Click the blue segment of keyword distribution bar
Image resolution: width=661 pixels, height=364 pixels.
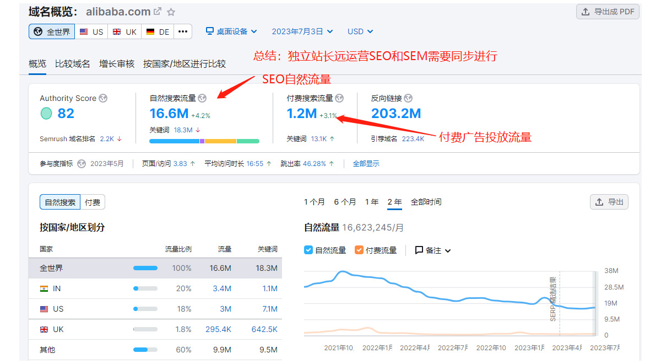(174, 141)
